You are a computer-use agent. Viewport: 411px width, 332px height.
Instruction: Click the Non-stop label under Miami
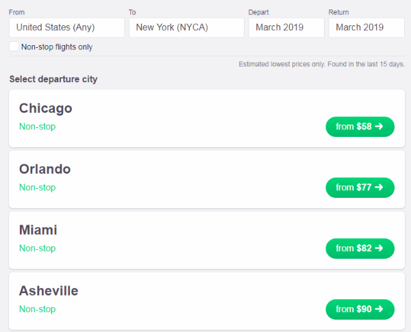pos(37,248)
